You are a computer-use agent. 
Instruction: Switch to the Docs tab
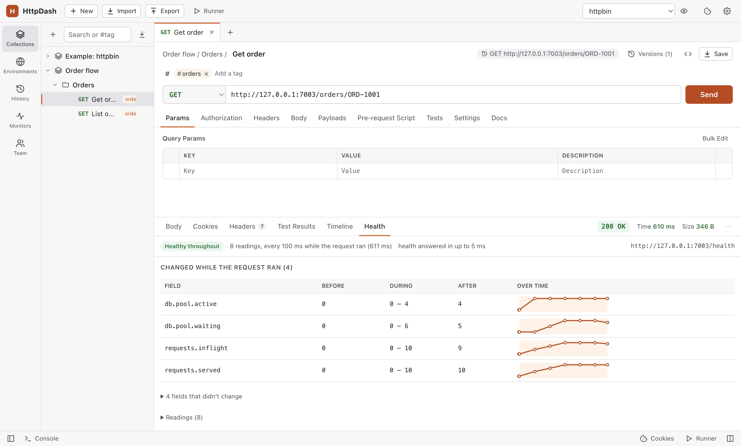pyautogui.click(x=499, y=118)
